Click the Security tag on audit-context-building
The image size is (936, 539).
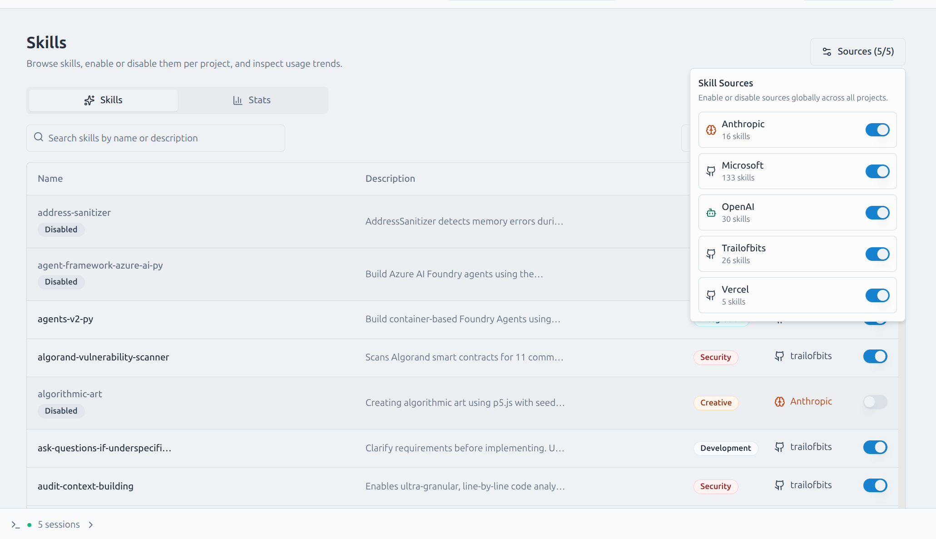[715, 486]
